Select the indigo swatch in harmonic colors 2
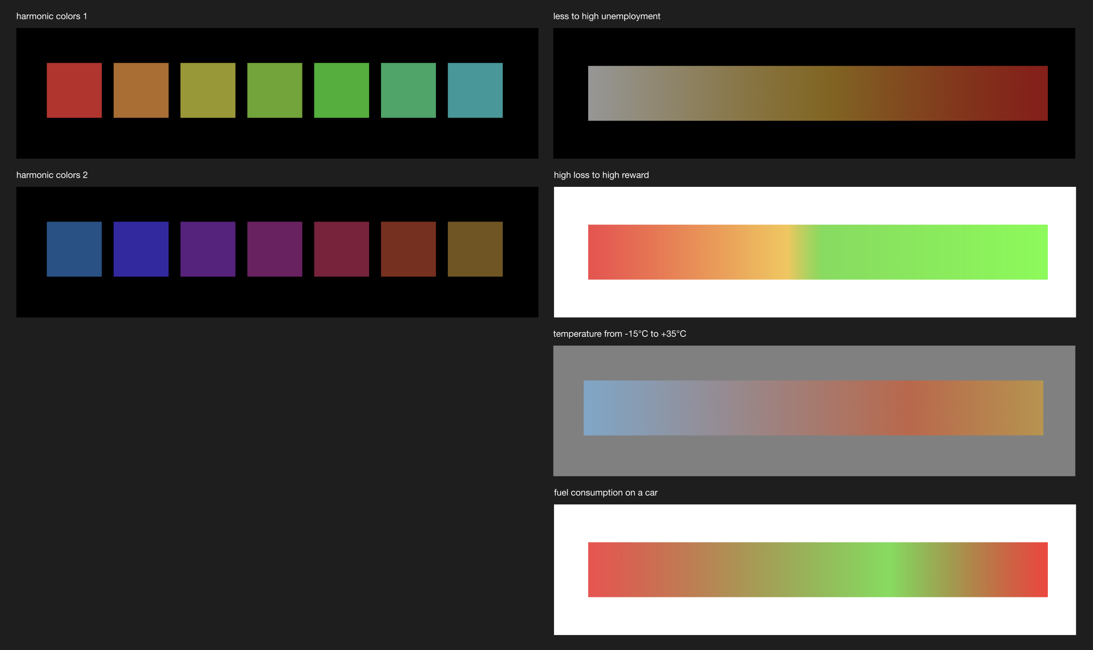The width and height of the screenshot is (1093, 650). [x=141, y=249]
